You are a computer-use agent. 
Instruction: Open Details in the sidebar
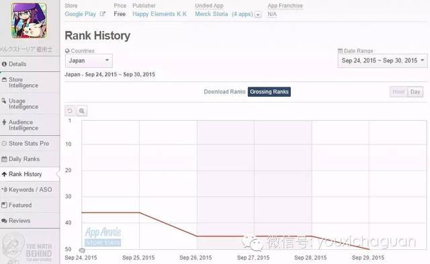30,64
